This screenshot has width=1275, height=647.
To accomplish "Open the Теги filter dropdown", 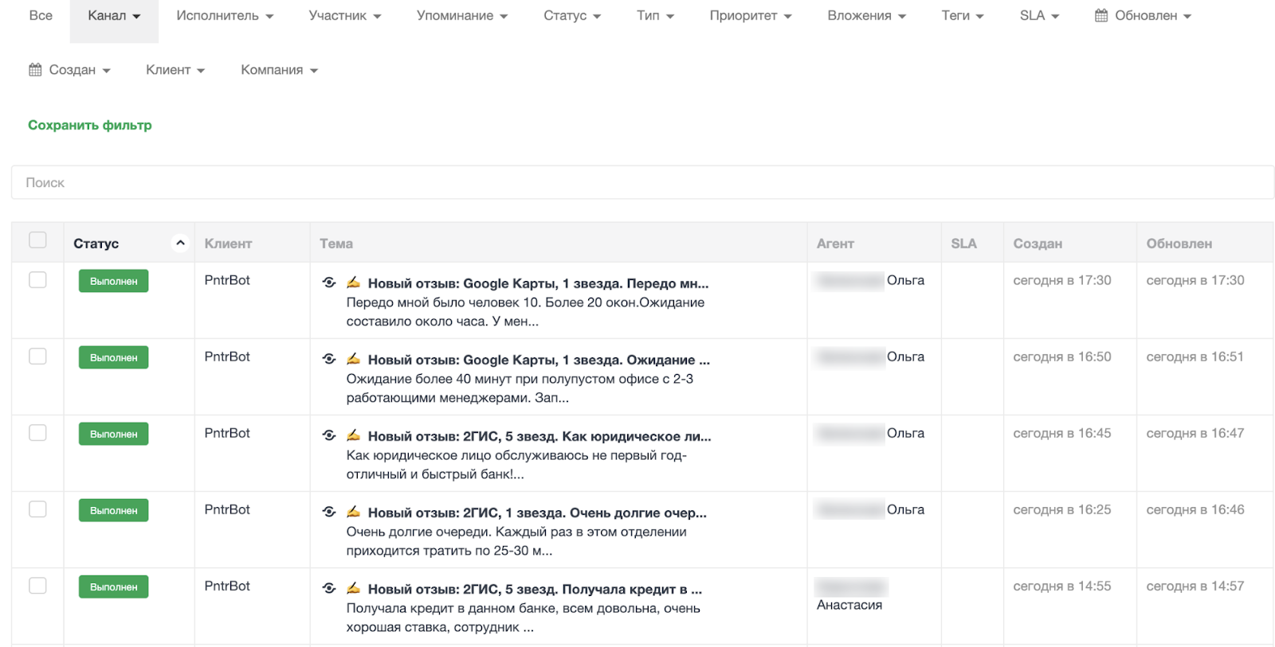I will (963, 16).
